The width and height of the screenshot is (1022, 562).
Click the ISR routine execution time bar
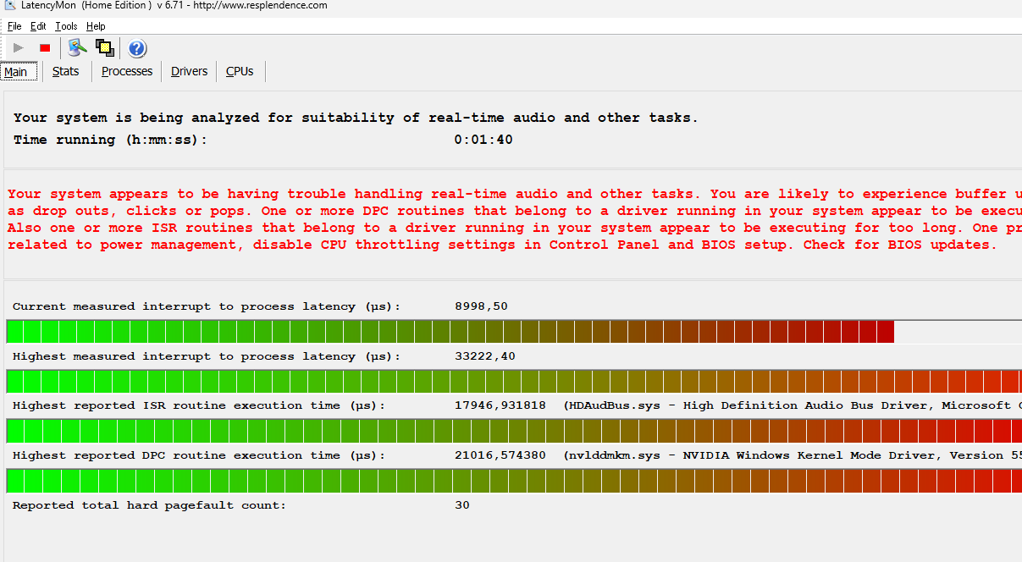tap(514, 431)
